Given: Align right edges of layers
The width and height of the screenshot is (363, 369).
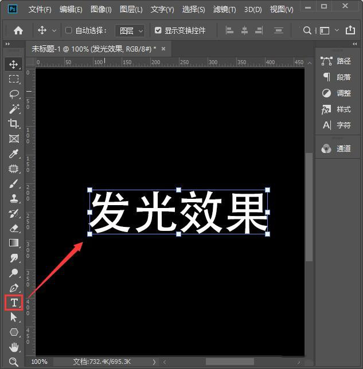Looking at the screenshot, I should (259, 30).
